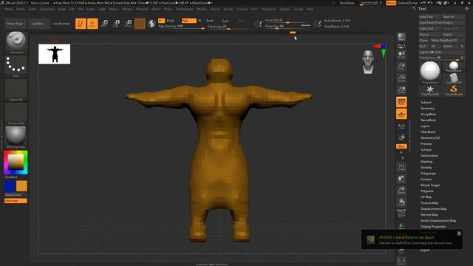The image size is (473, 266).
Task: Click the Load Tool button
Action: click(429, 16)
